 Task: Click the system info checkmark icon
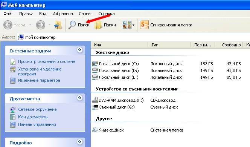[x=13, y=62]
